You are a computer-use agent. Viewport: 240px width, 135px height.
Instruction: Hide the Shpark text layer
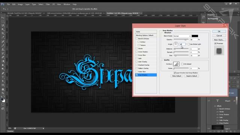pyautogui.click(x=209, y=101)
